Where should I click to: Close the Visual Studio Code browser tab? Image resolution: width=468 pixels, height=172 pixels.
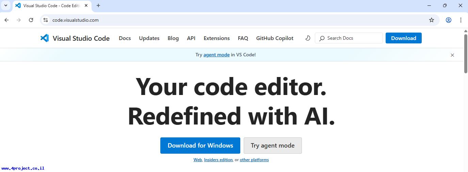pos(86,5)
